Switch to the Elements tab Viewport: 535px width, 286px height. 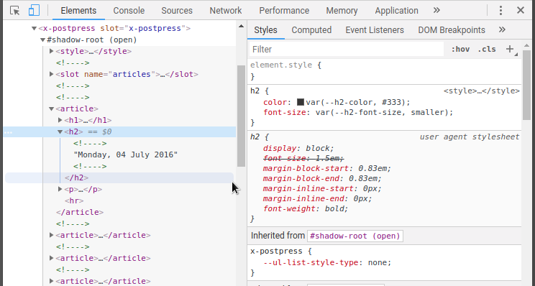pyautogui.click(x=78, y=11)
